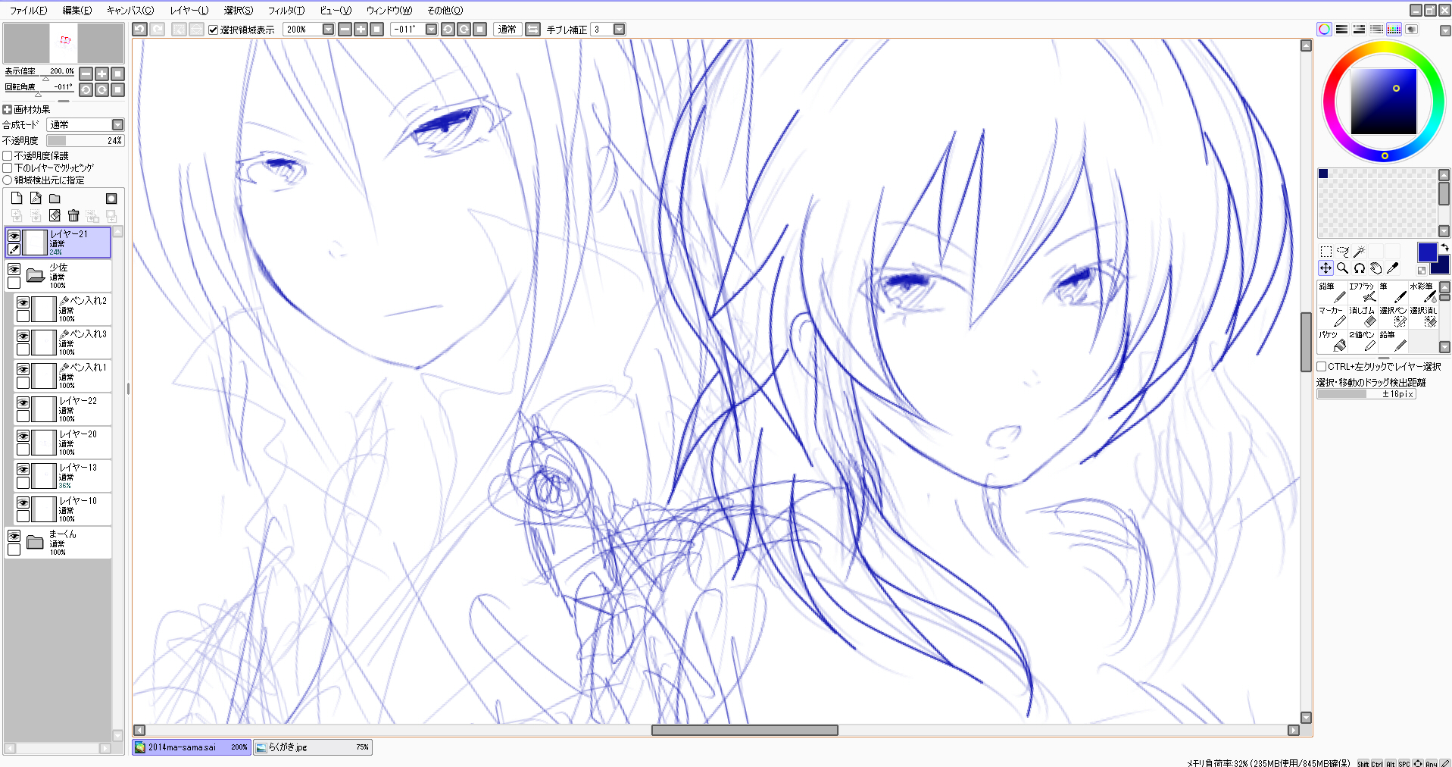Select the Zoom magnifier tool
1452x767 pixels.
coord(1343,268)
